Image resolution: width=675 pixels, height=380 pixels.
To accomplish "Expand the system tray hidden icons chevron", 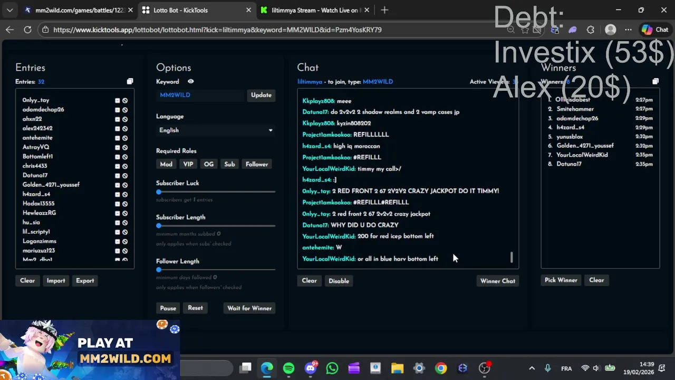I will coord(532,368).
